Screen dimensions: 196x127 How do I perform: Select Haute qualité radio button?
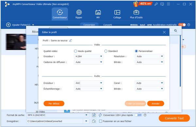[75, 51]
